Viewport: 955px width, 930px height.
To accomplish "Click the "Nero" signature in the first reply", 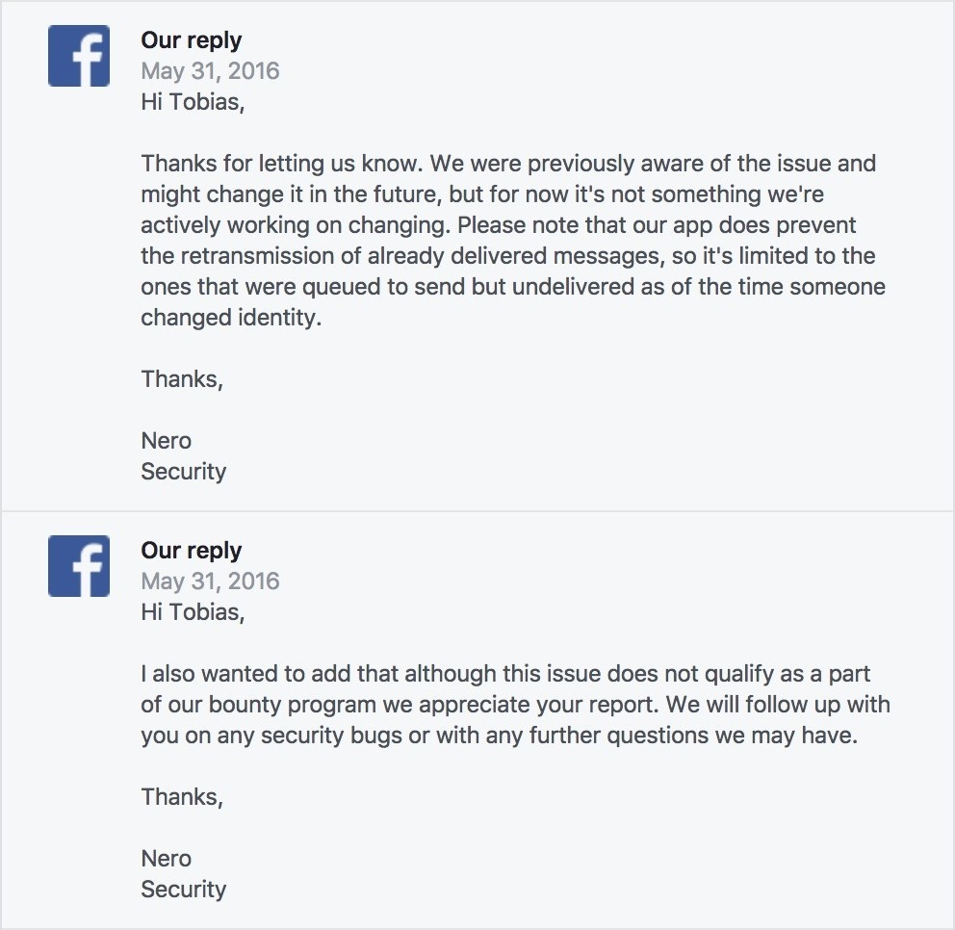I will [166, 441].
